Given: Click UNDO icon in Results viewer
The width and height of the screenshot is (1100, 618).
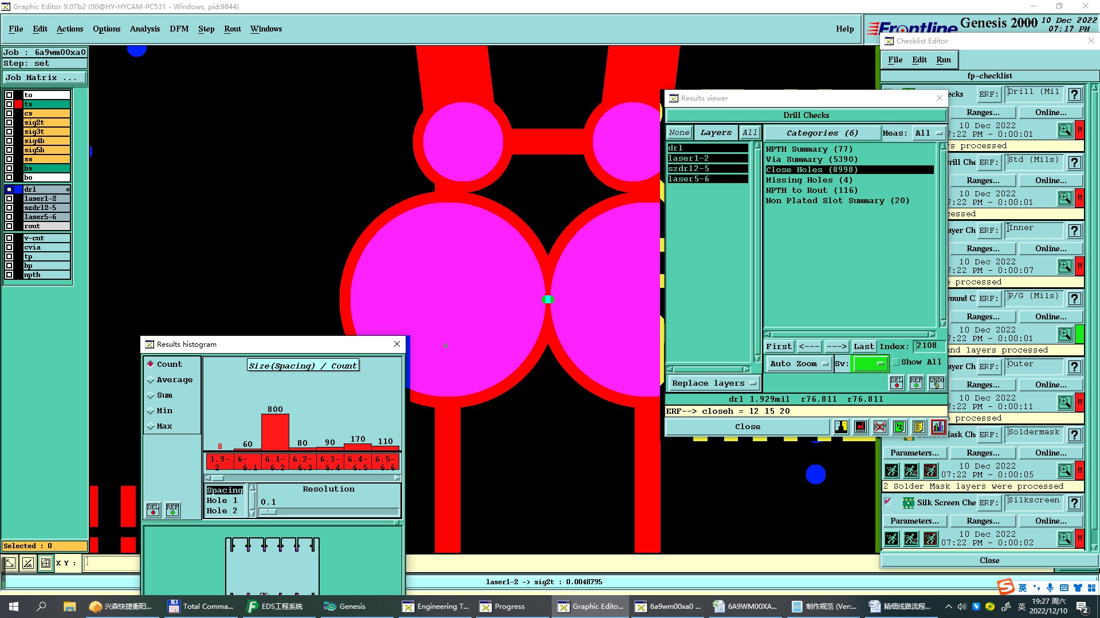Looking at the screenshot, I should (x=937, y=383).
